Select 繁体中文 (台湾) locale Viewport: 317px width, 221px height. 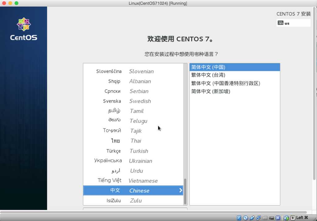[x=235, y=75]
